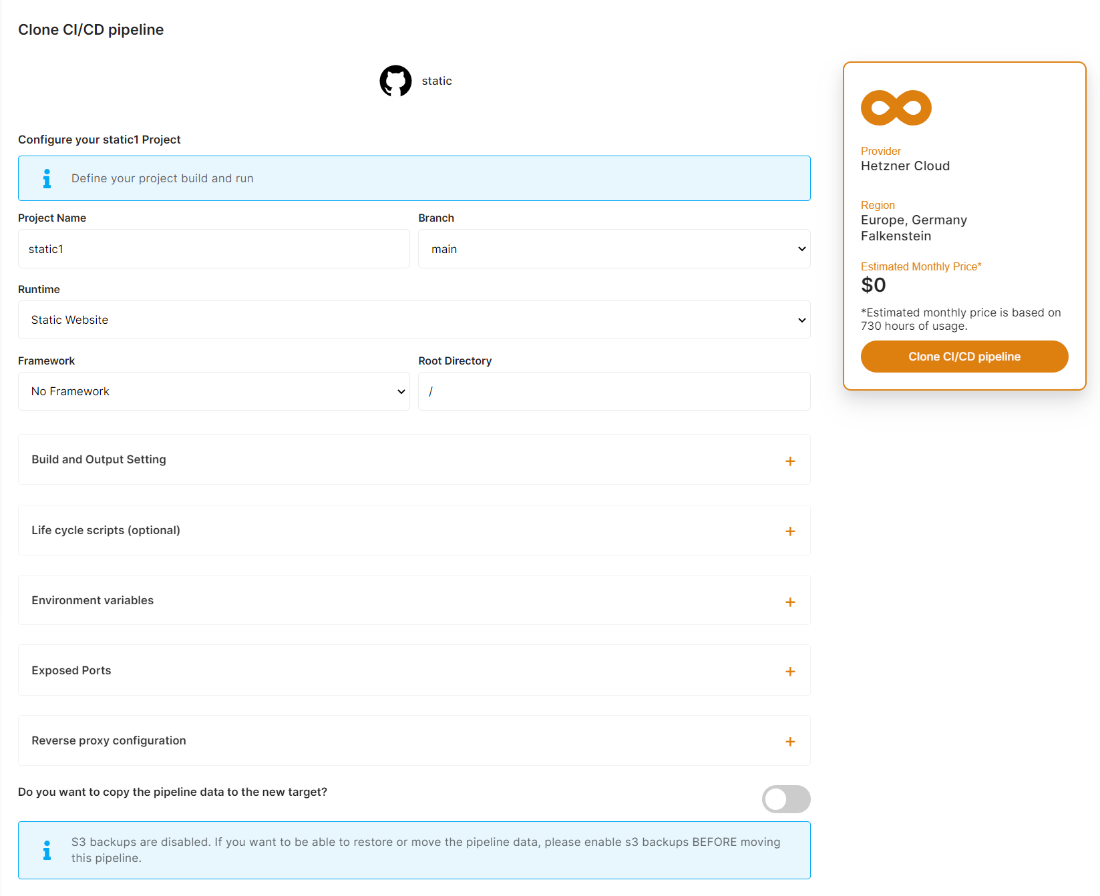Open the Runtime dropdown showing Static Website

[414, 320]
